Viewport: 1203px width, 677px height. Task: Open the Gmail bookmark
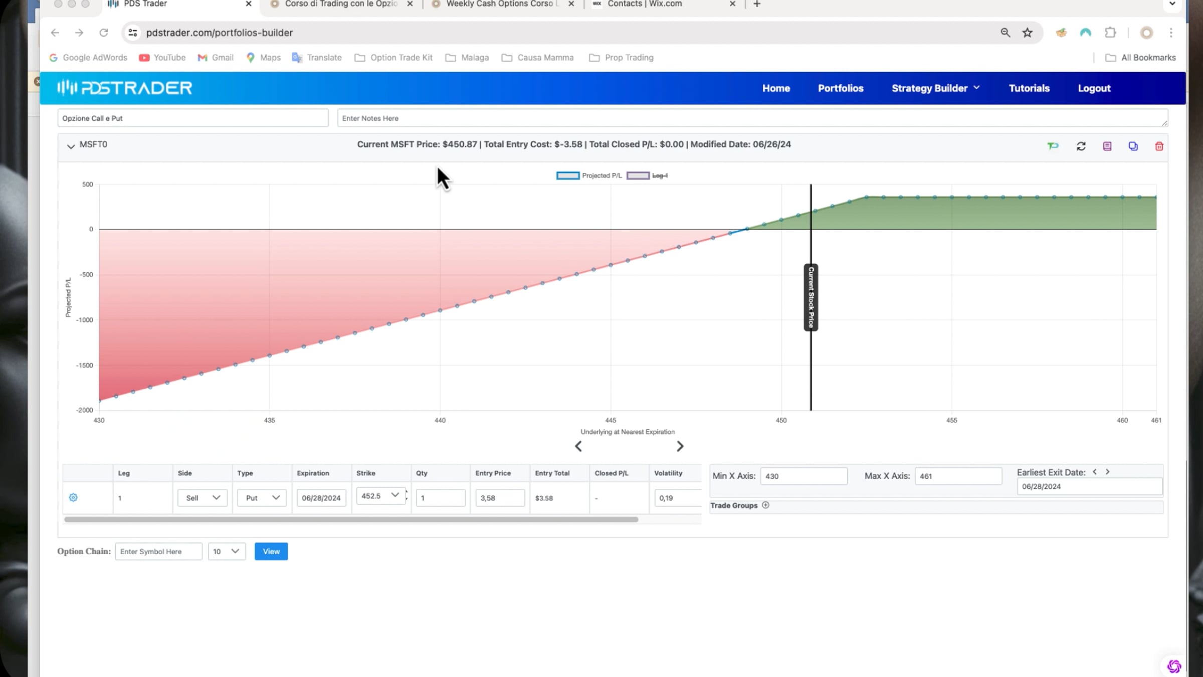[x=216, y=58]
